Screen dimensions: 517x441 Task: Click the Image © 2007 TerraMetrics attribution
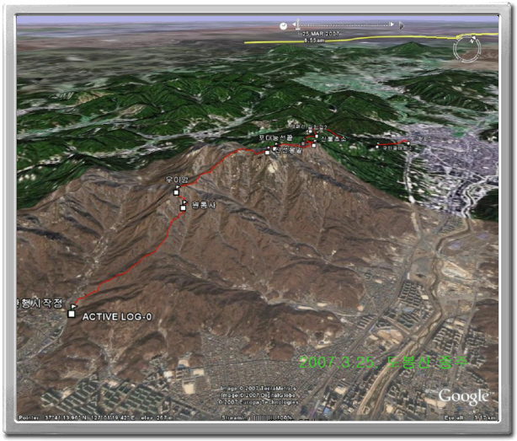258,388
